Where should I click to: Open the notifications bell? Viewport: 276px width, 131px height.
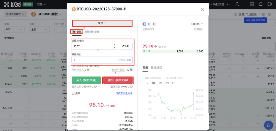click(261, 4)
